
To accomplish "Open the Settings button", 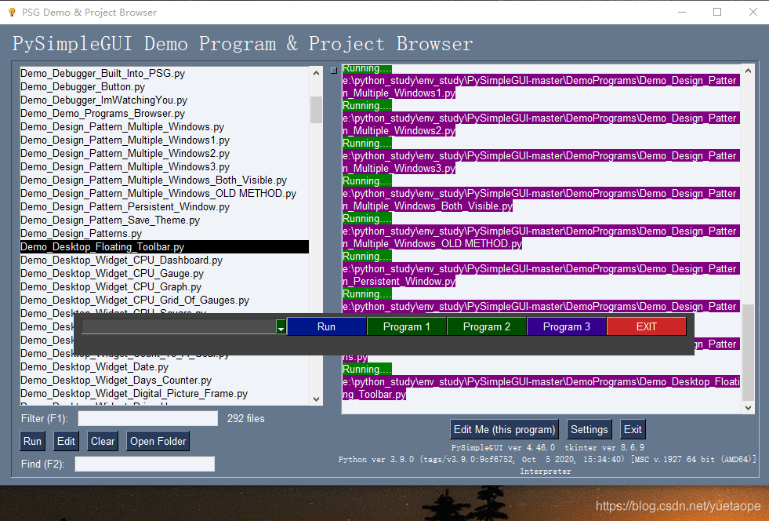I will click(589, 430).
